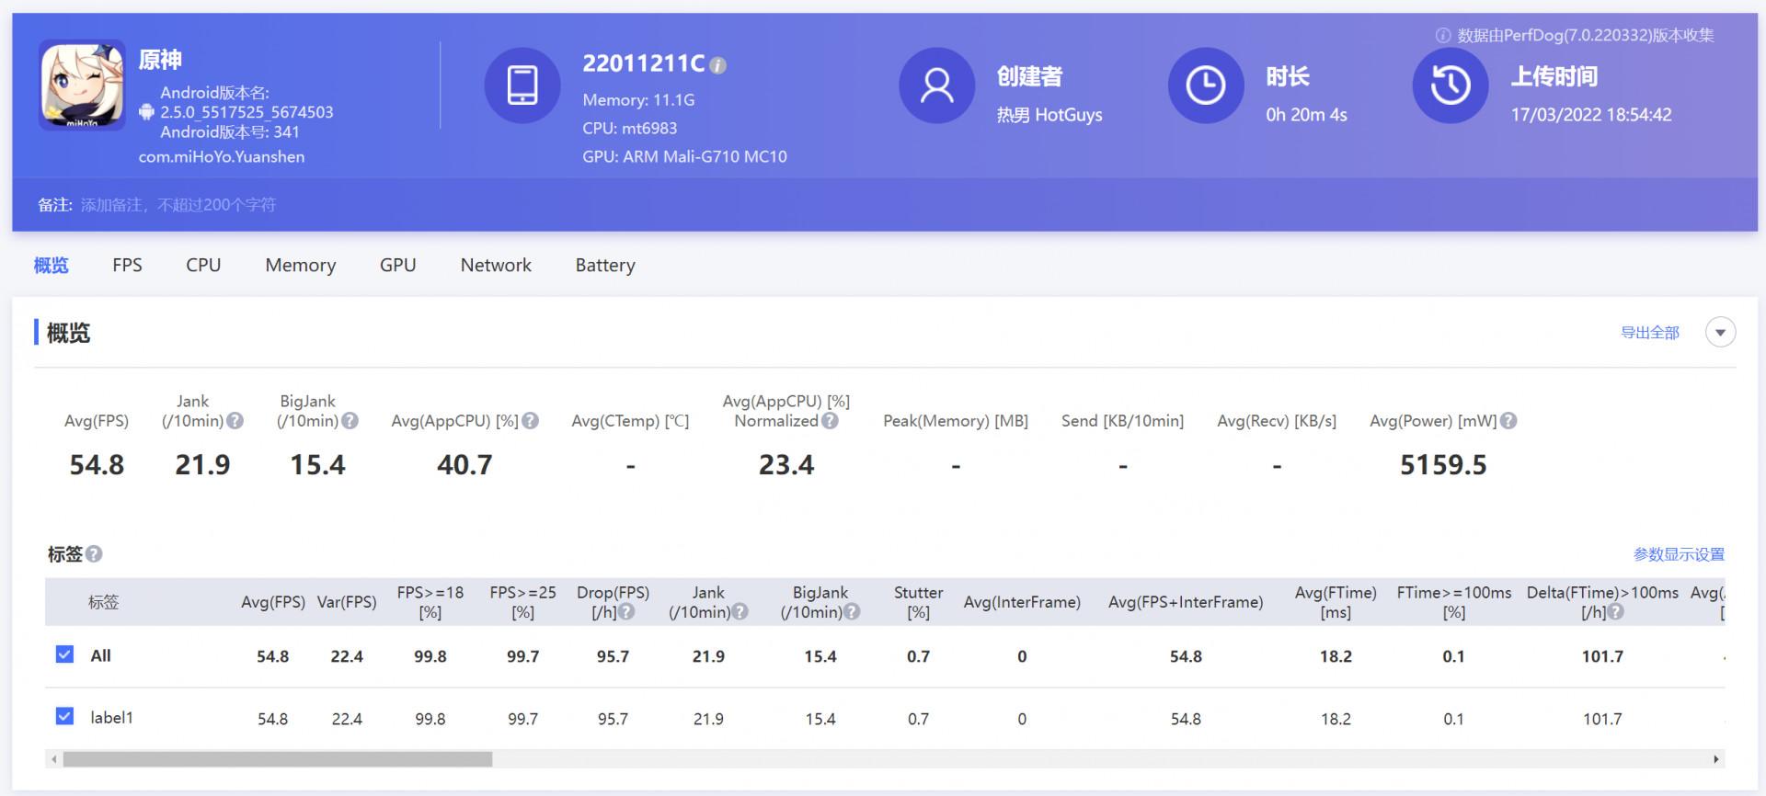1766x796 pixels.
Task: Open 参数显示设置 parameter display settings
Action: coord(1679,555)
